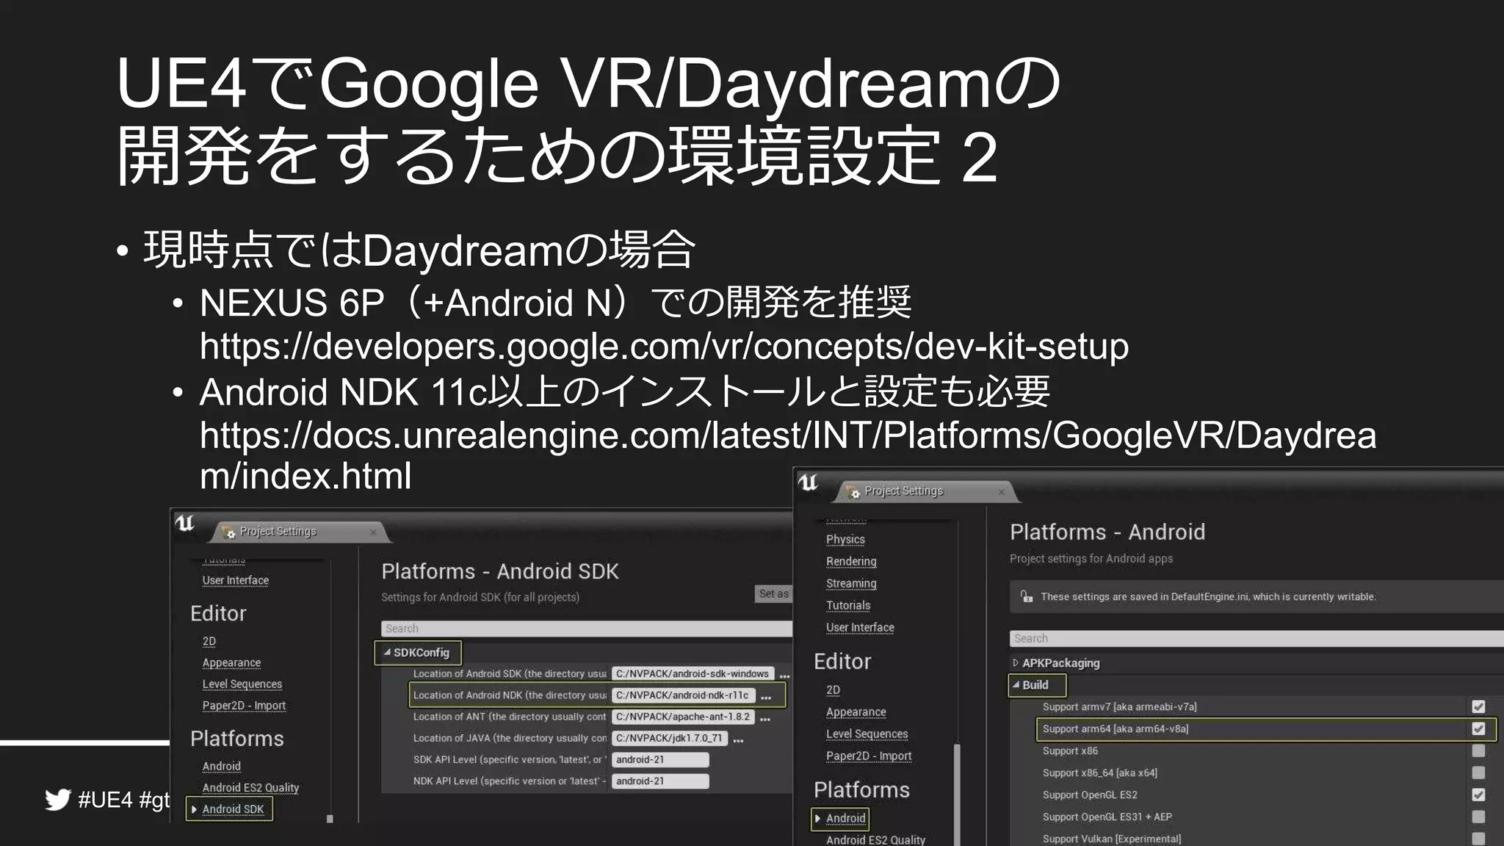Viewport: 1504px width, 846px height.
Task: Browse for Android SDK location with ellipsis
Action: pyautogui.click(x=784, y=675)
